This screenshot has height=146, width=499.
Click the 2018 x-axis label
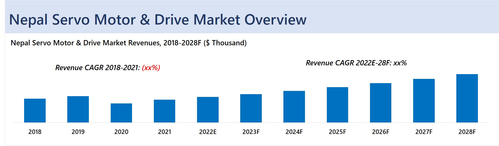pyautogui.click(x=35, y=132)
